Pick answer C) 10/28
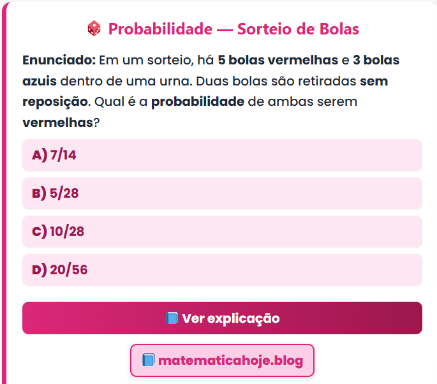 tap(222, 232)
